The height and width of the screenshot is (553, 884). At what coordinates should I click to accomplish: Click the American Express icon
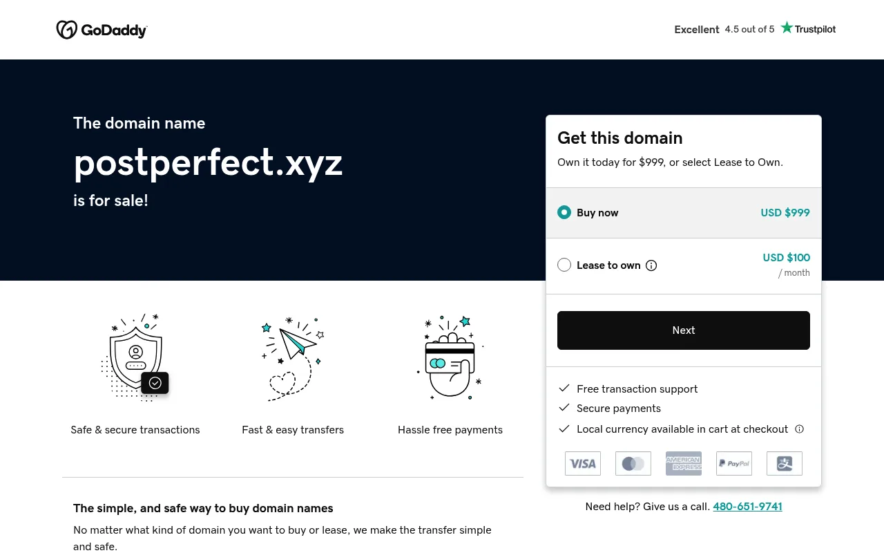[684, 463]
